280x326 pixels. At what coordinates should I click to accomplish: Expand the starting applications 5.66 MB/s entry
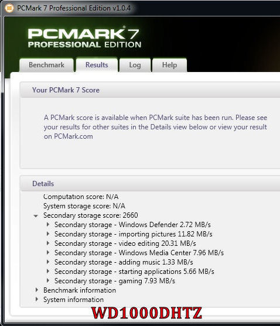click(x=48, y=272)
